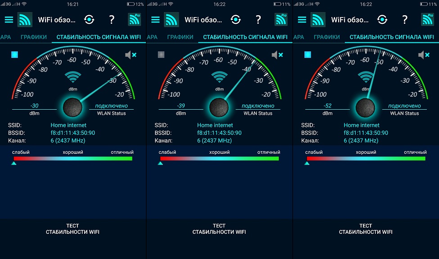This screenshot has width=439, height=259.
Task: Start ТЕСТ СТАБИЛЬНОСТИ WIFI in middle screen
Action: point(219,229)
